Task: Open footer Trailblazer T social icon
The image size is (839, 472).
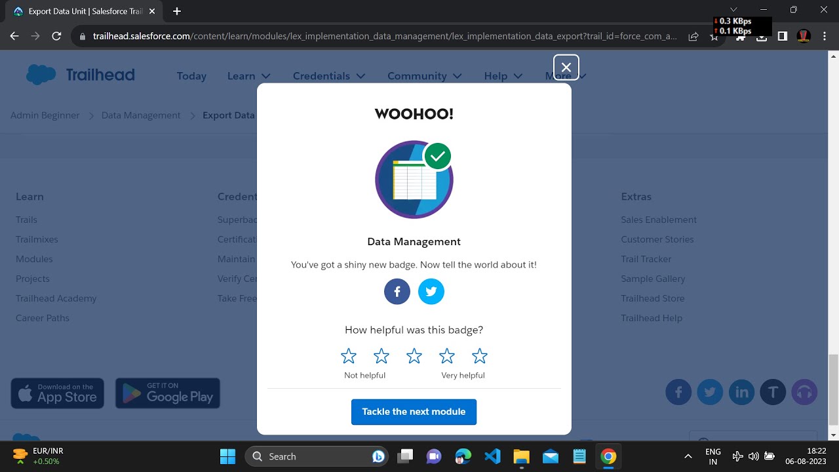Action: click(773, 392)
